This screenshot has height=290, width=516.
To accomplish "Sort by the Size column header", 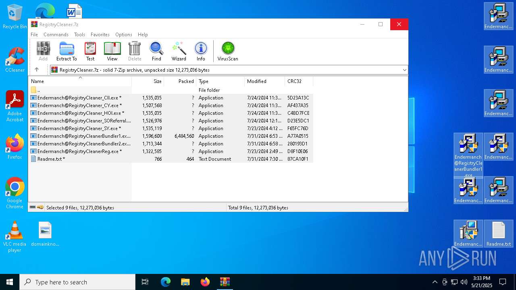I will (x=148, y=81).
